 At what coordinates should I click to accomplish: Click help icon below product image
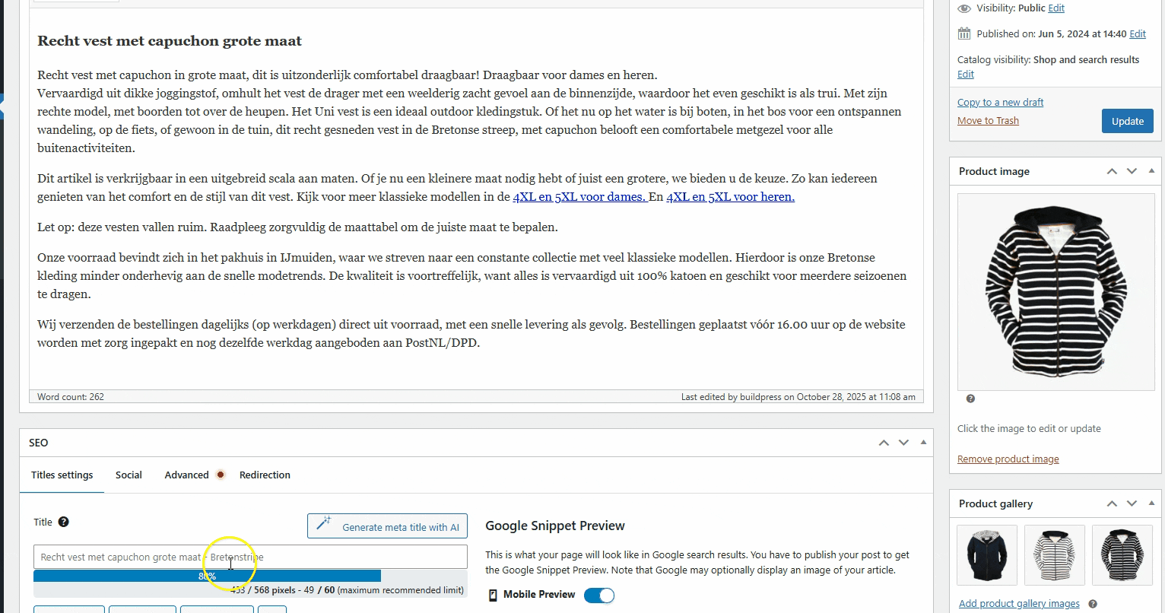click(970, 399)
